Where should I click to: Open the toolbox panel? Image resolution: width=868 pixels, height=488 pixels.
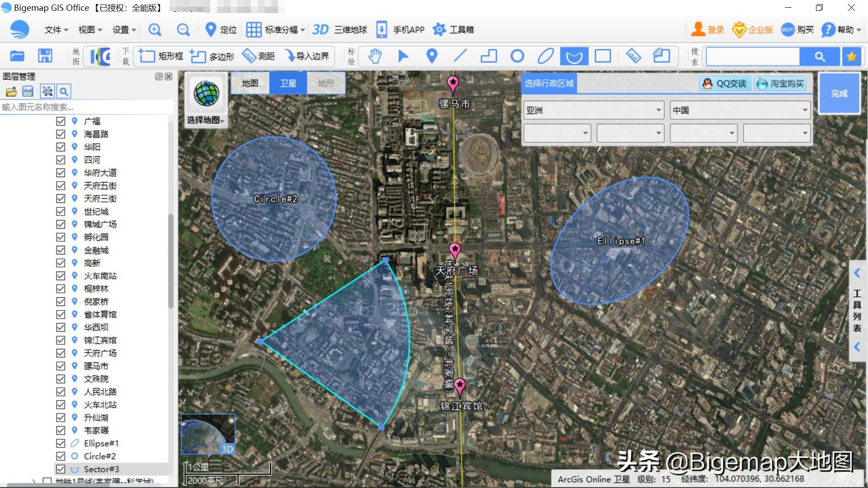tap(453, 29)
